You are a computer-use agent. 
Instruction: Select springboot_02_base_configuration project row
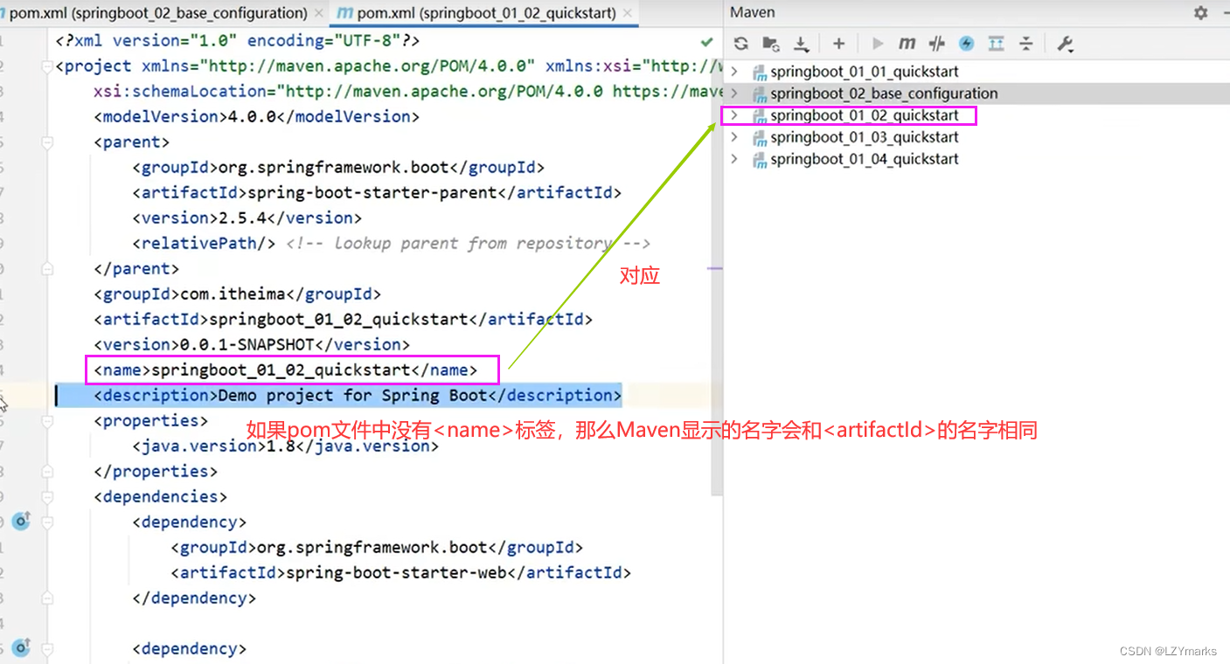(x=976, y=93)
